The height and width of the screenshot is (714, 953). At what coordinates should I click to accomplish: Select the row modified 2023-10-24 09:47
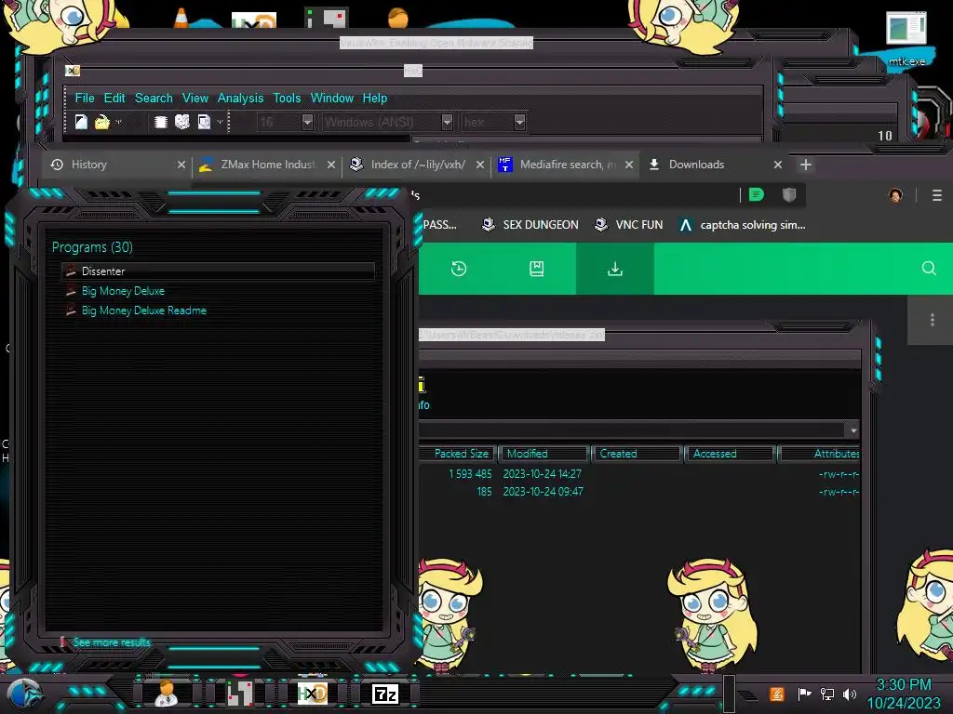639,492
